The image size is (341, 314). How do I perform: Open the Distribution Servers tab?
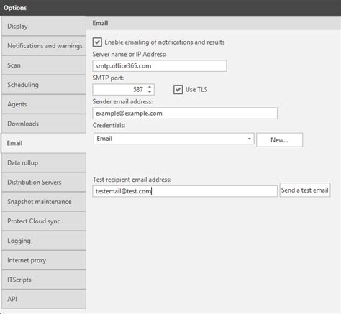pyautogui.click(x=44, y=182)
